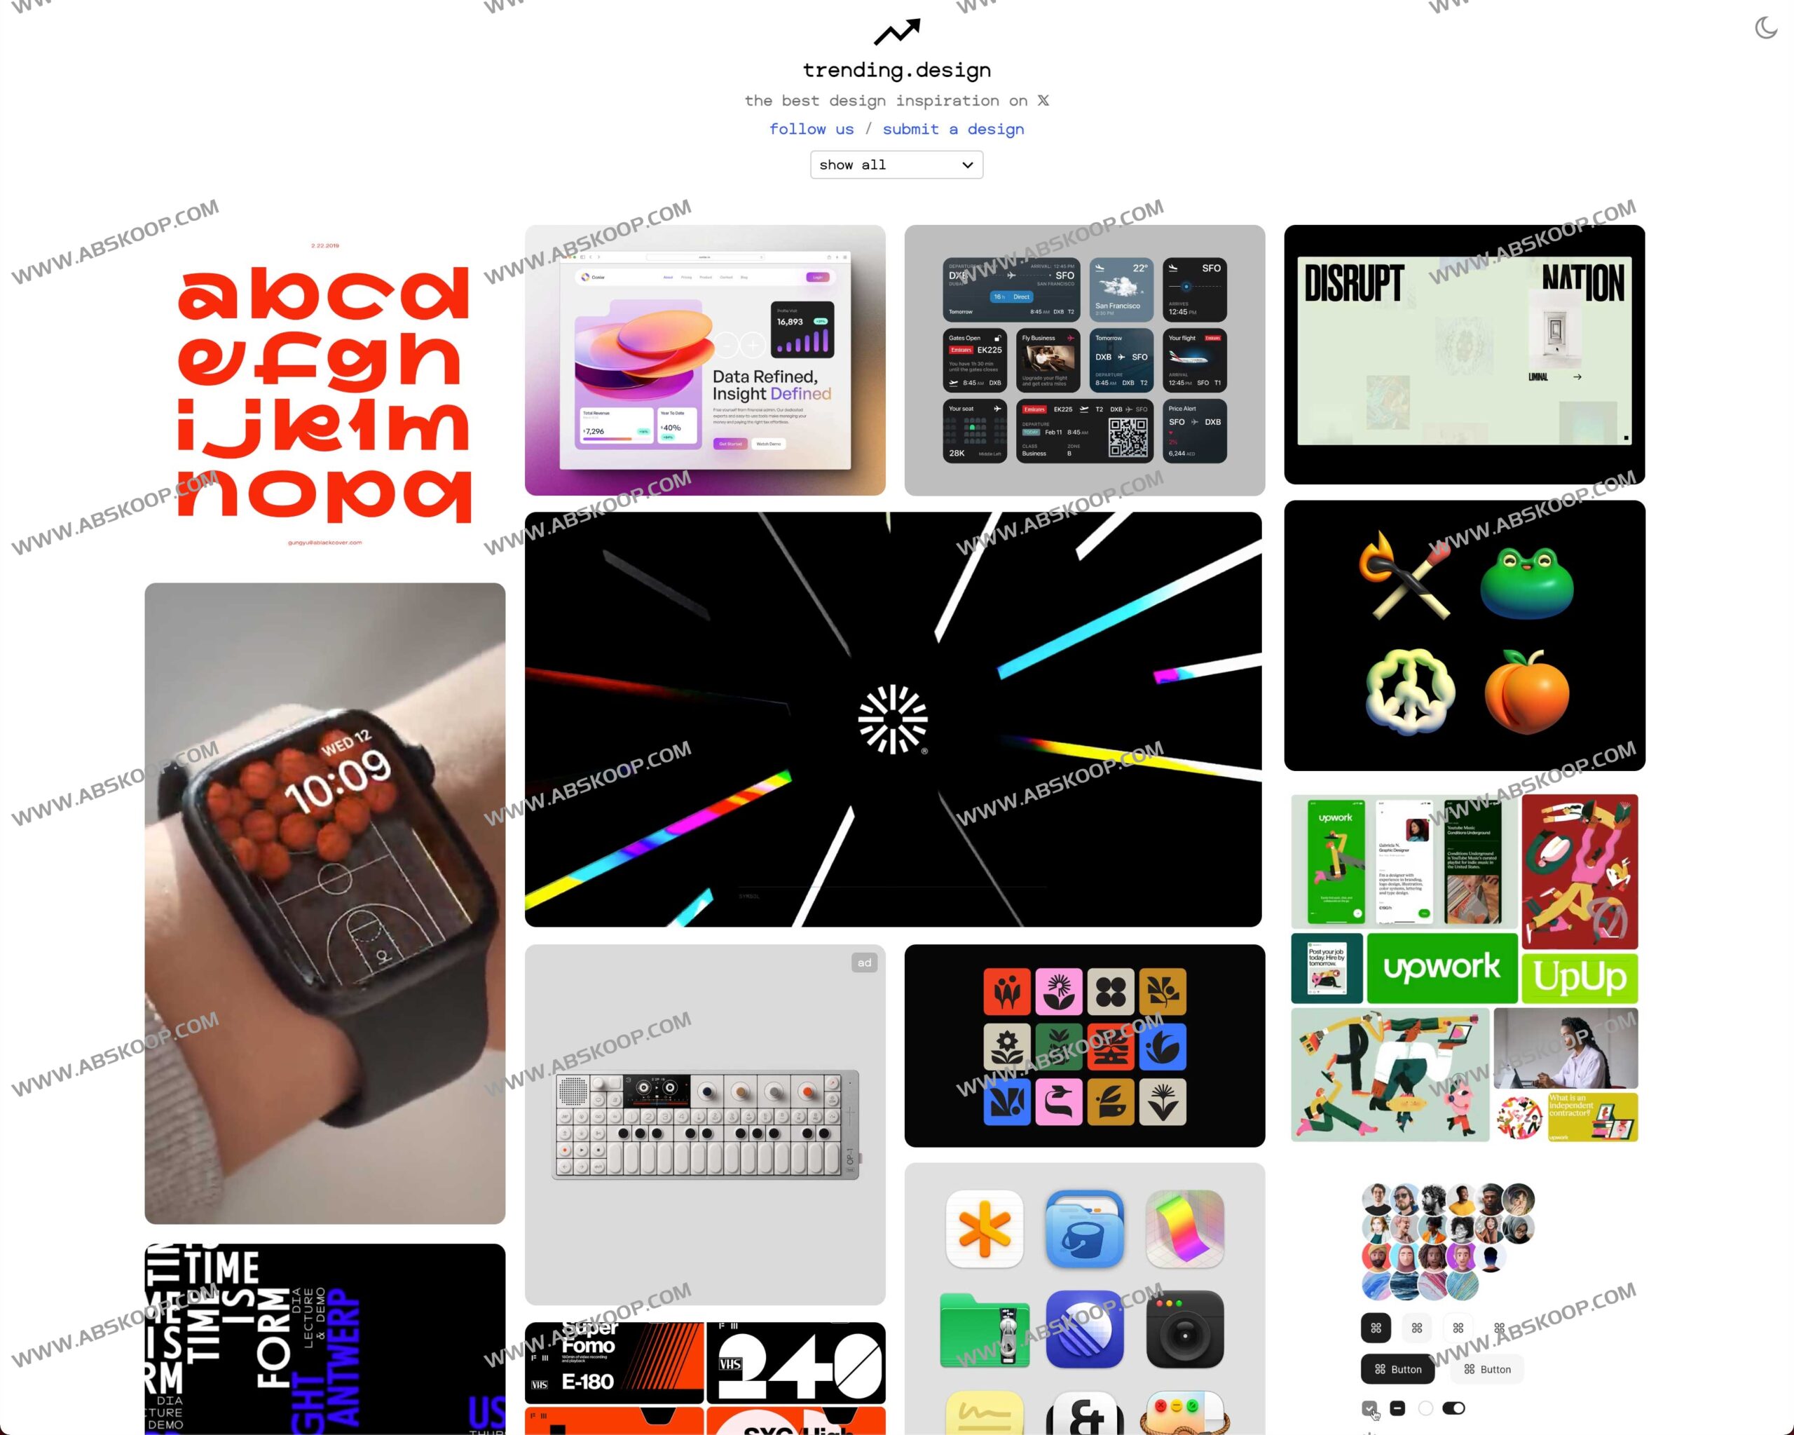The height and width of the screenshot is (1435, 1794).
Task: Click the 'follow us' link
Action: (811, 130)
